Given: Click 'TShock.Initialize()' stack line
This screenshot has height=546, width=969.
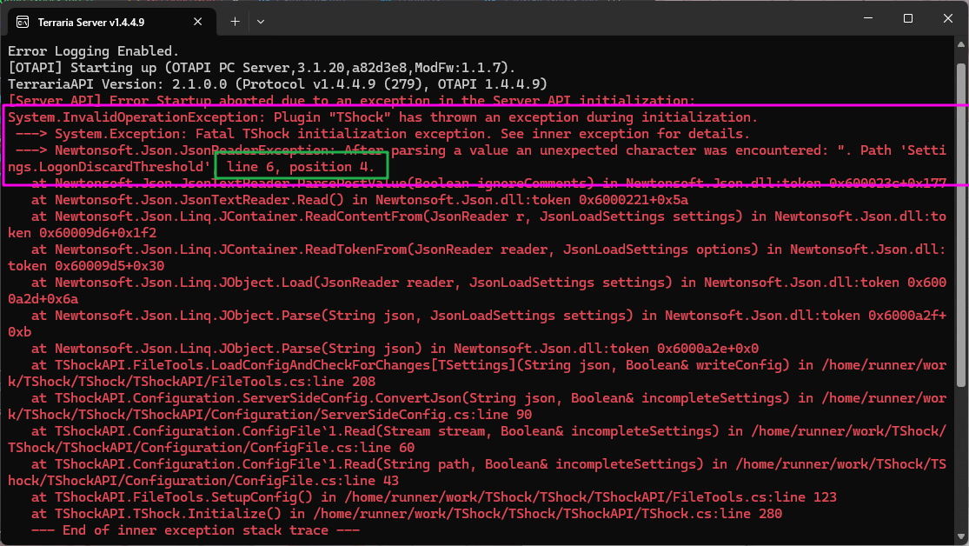Looking at the screenshot, I should click(x=407, y=513).
